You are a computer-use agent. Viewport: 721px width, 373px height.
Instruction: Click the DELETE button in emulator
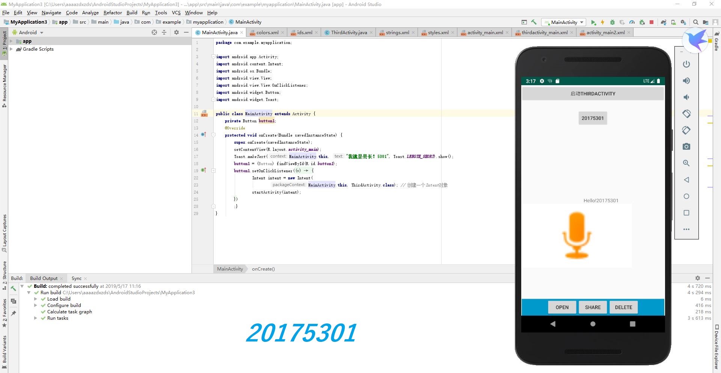tap(623, 307)
